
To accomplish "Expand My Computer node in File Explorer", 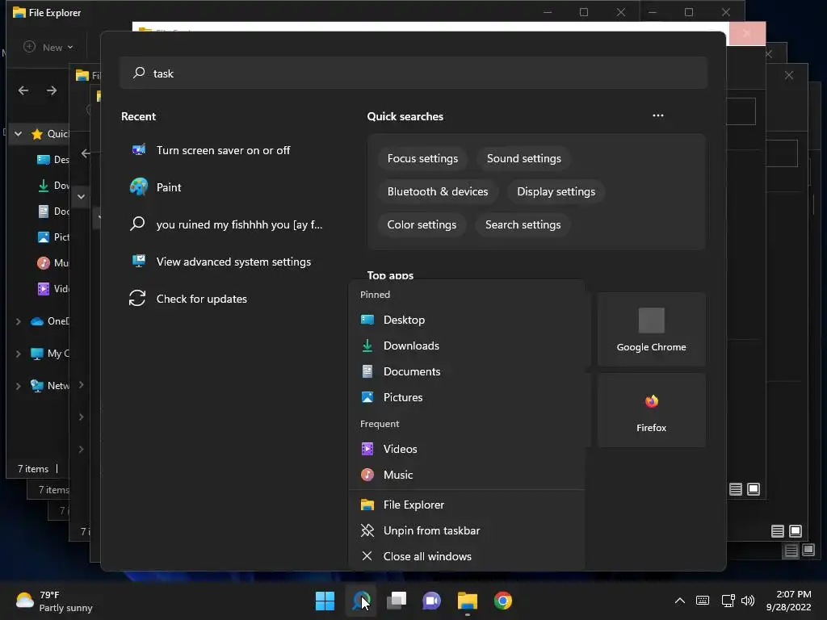I will 18,354.
